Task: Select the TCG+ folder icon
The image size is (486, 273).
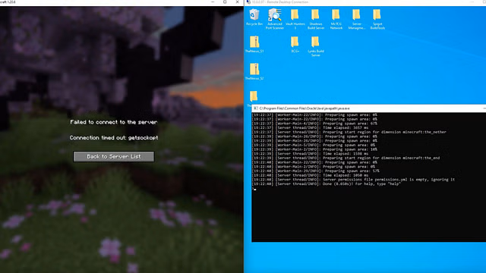Action: coord(295,45)
